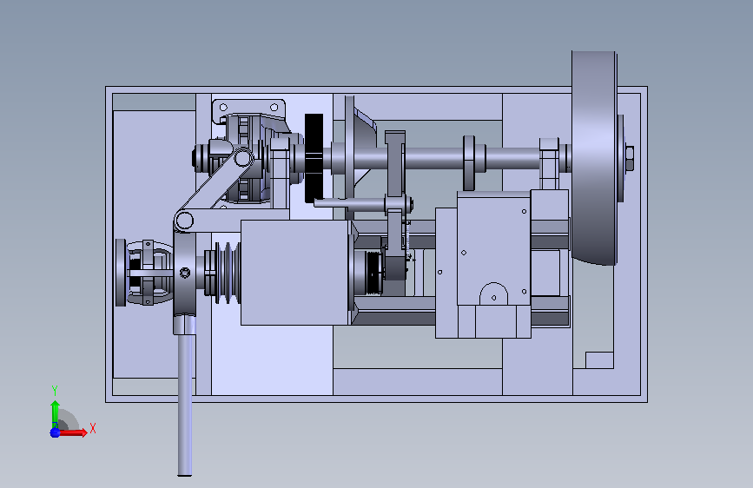Select the large flywheel on the right
The width and height of the screenshot is (753, 488).
594,157
